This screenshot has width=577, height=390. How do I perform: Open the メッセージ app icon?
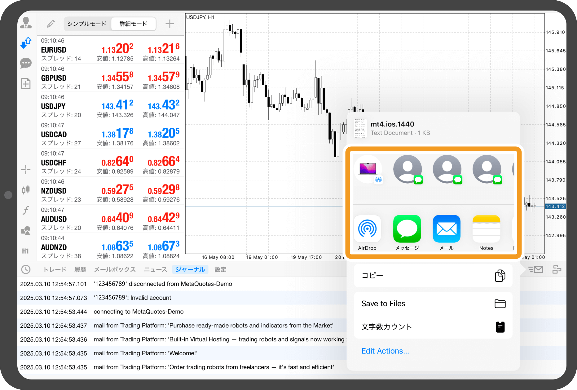(407, 229)
